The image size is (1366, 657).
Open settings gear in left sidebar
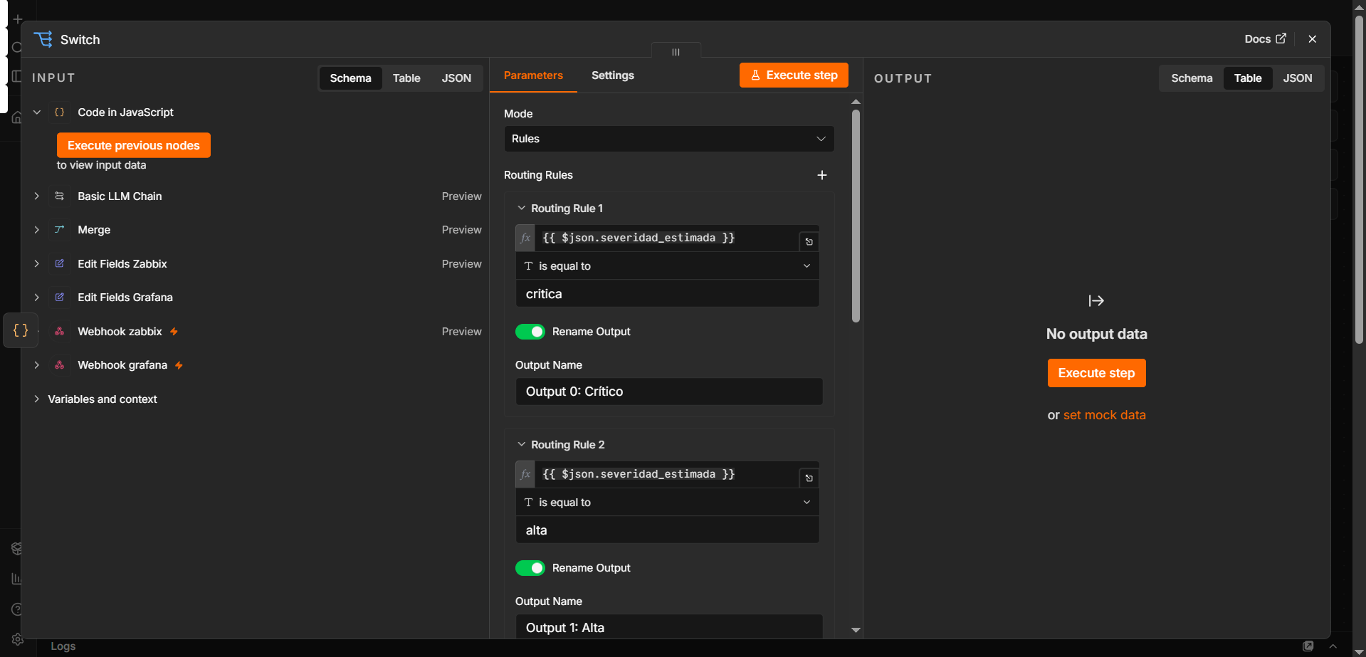tap(17, 639)
